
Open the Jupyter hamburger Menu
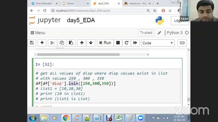(38, 33)
